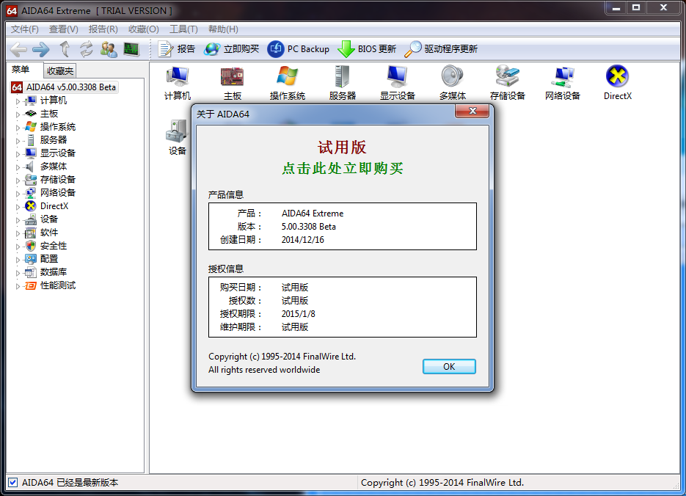Image resolution: width=686 pixels, height=496 pixels.
Task: Click the AIDA64 title bar logo icon
Action: coord(12,11)
